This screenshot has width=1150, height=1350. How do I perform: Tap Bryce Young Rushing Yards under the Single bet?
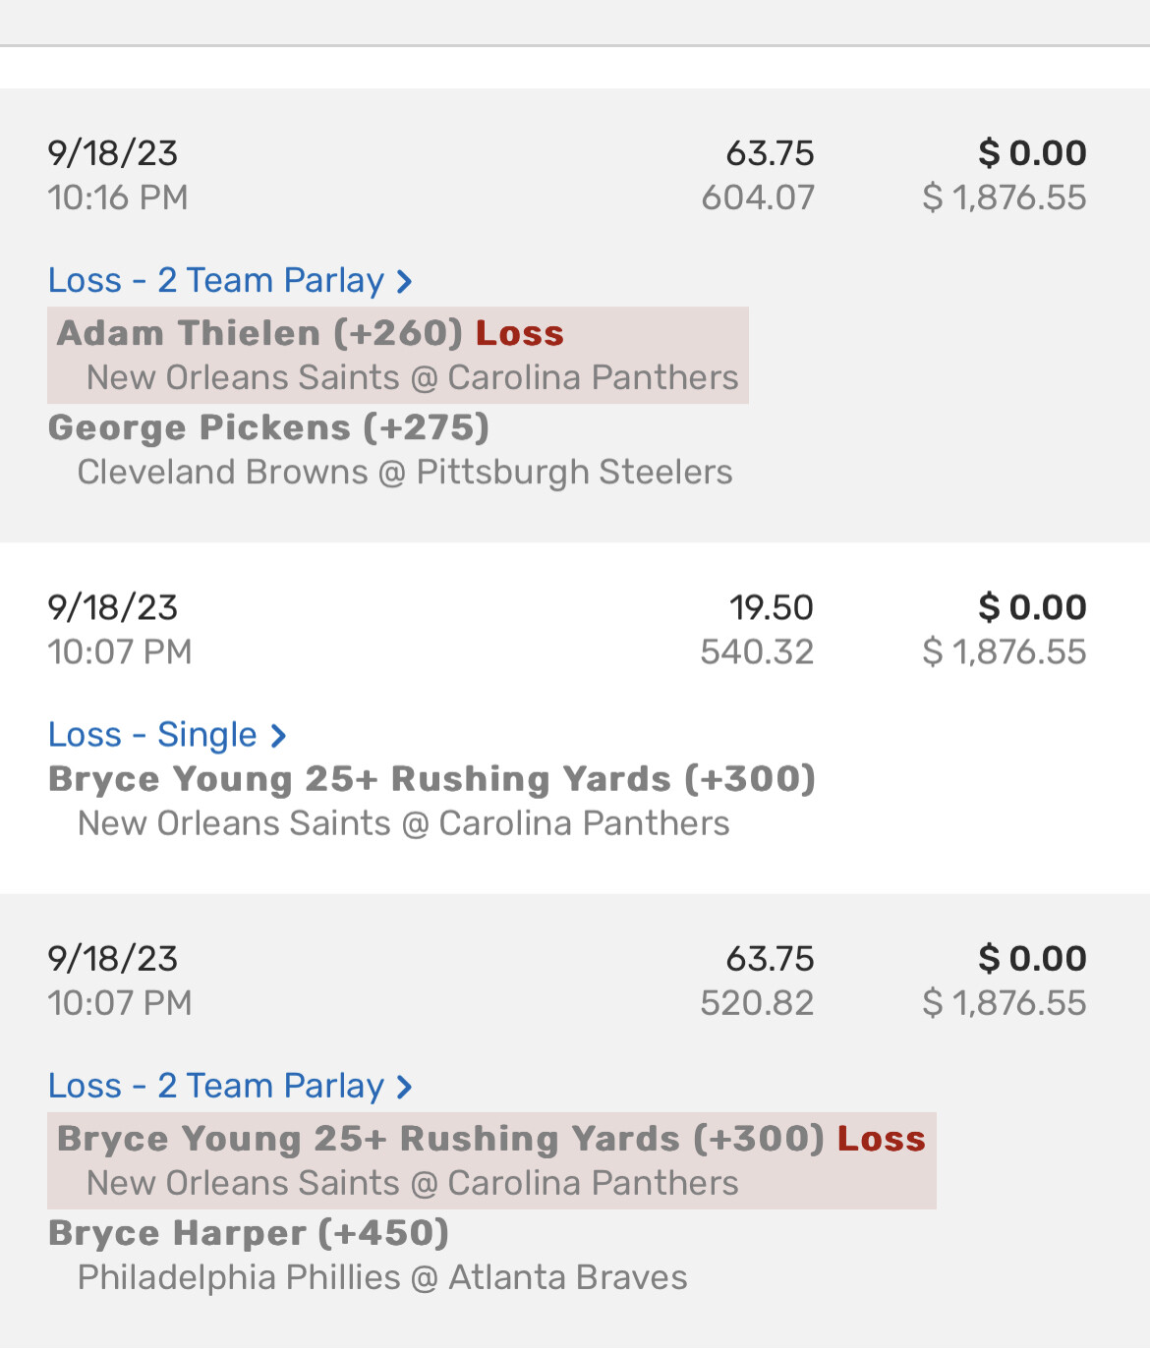pyautogui.click(x=431, y=779)
